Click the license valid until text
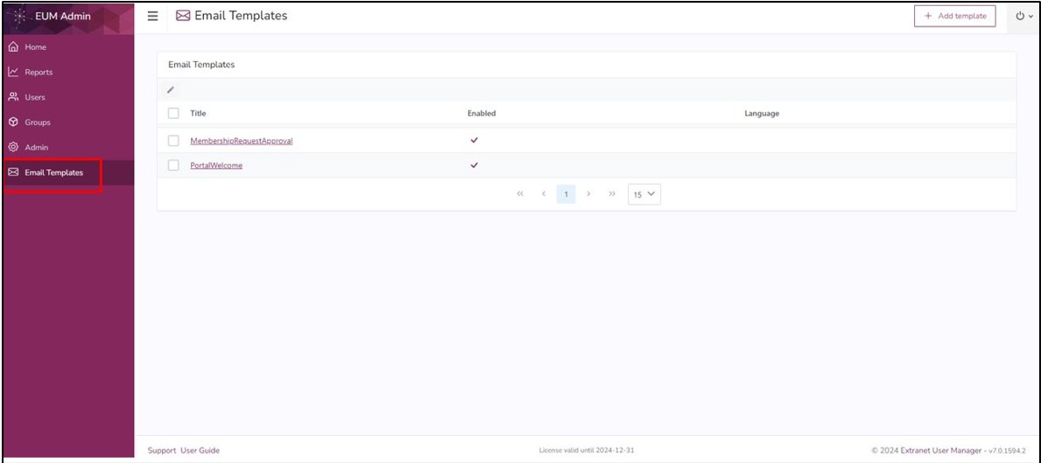The width and height of the screenshot is (1041, 463). coord(587,451)
